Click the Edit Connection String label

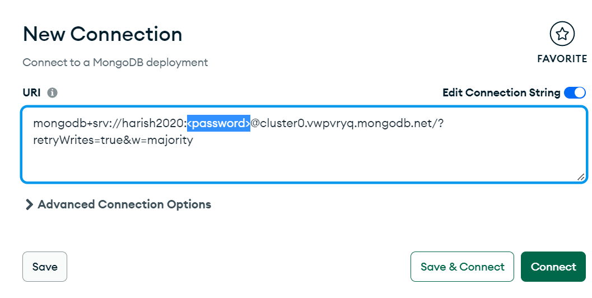point(501,93)
